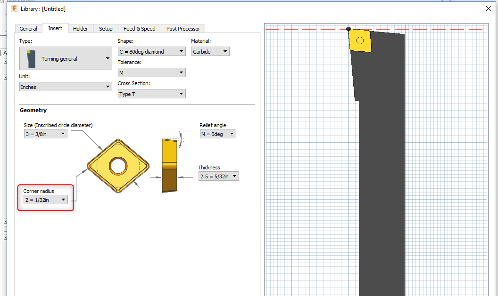Viewport: 498px width, 296px height.
Task: Switch to the General tab
Action: click(28, 28)
